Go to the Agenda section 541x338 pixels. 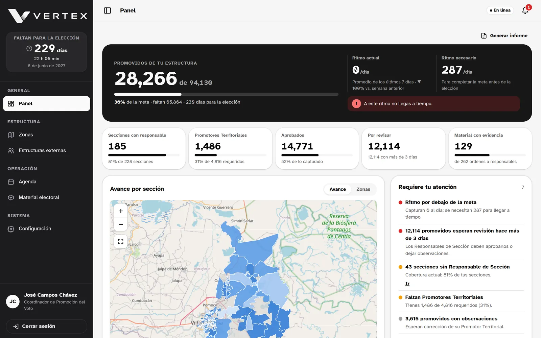click(x=47, y=182)
